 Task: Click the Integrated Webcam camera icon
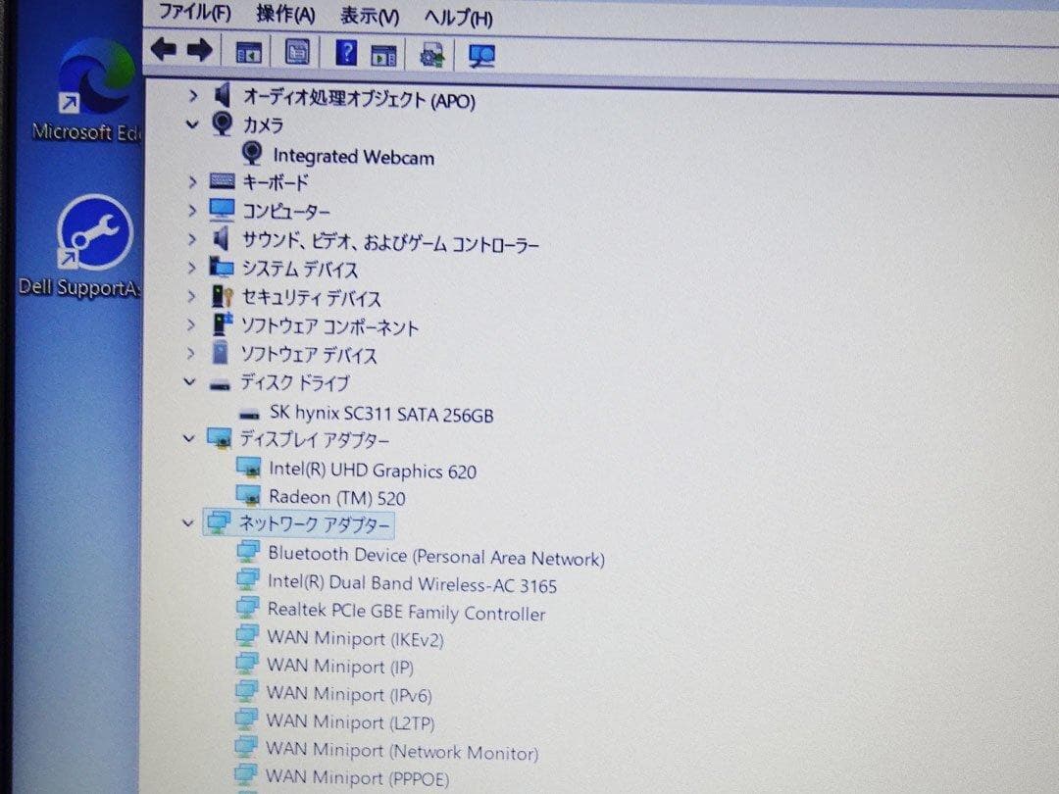point(252,154)
